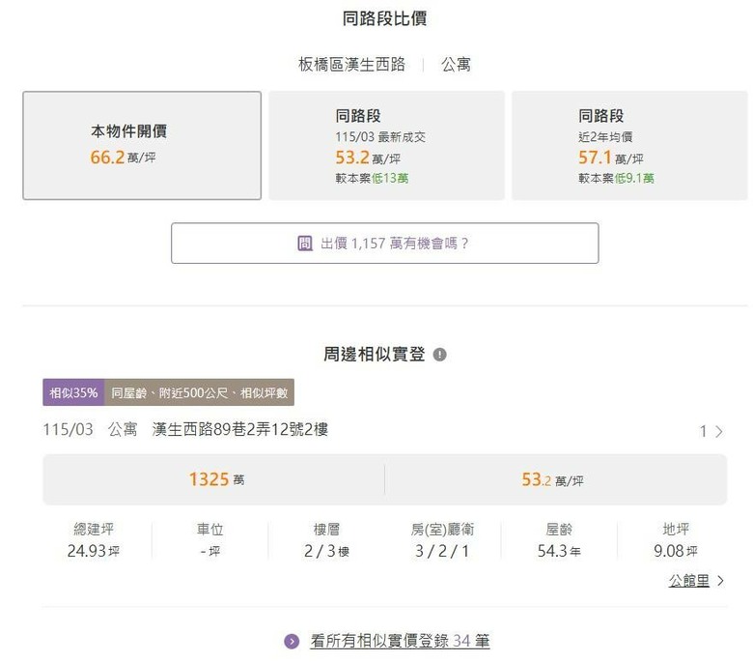Select the 近2年均價 57.1 萬/坪 card
Image resolution: width=753 pixels, height=662 pixels.
coord(629,145)
